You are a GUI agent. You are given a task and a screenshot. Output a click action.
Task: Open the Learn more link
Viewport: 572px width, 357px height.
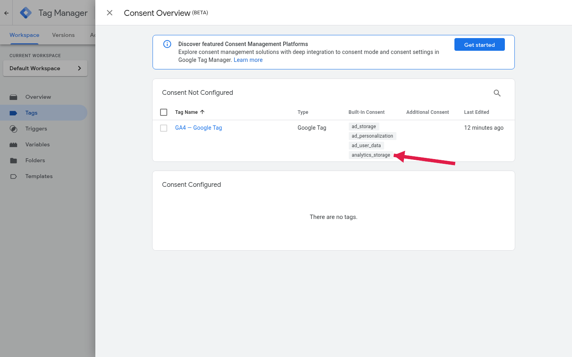click(x=248, y=60)
